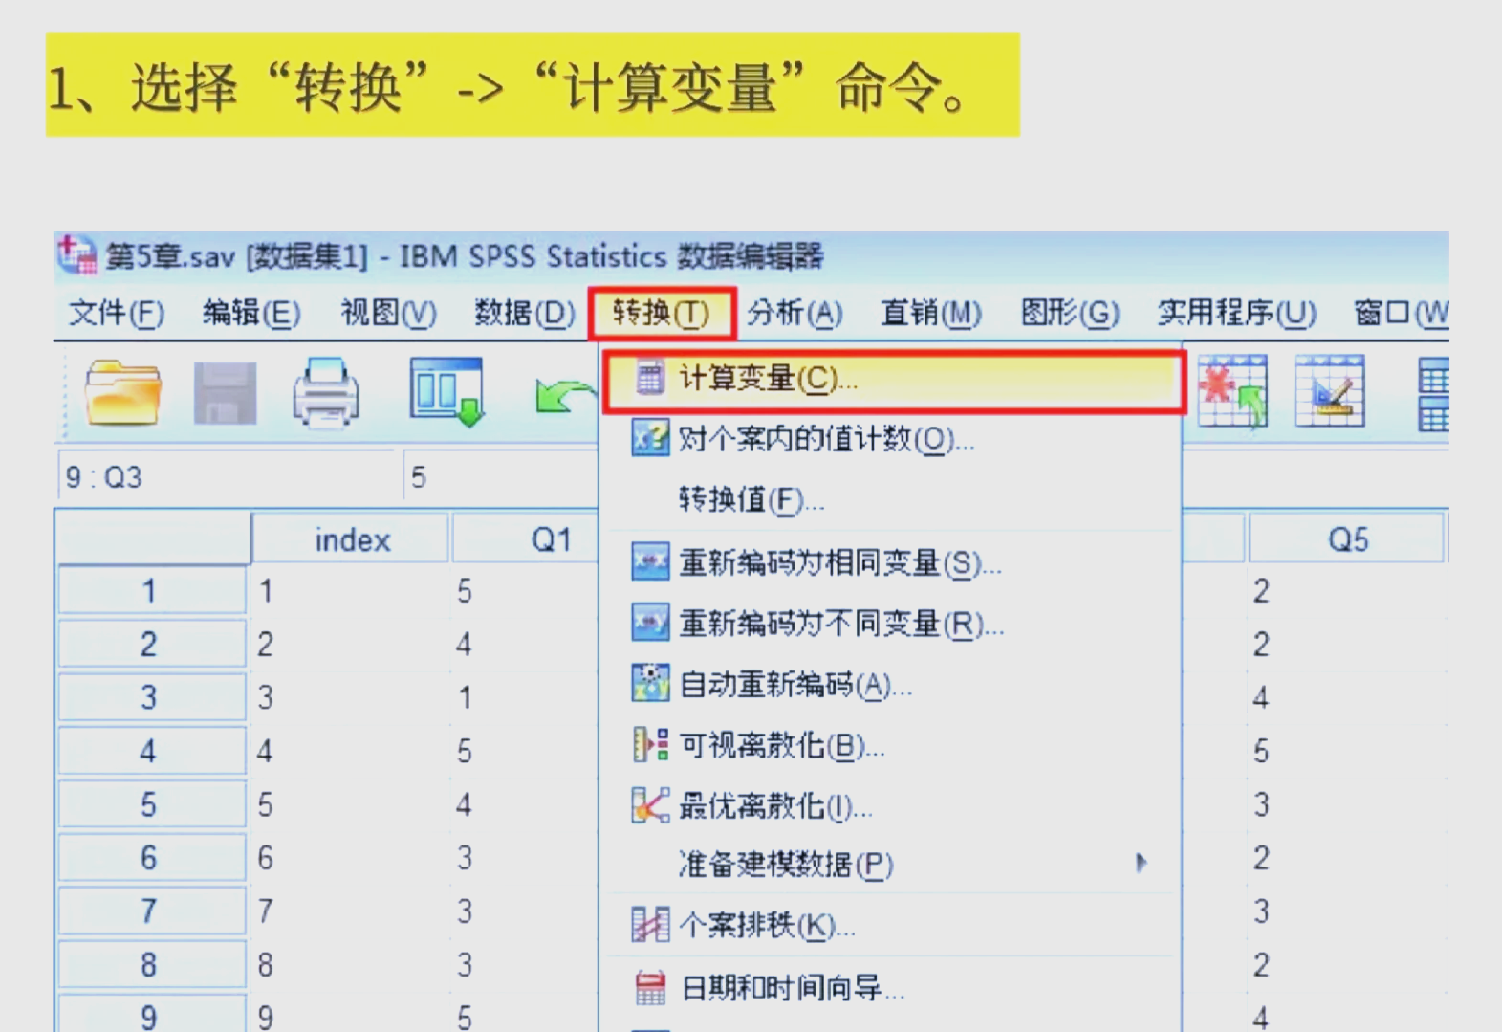
Task: Open the 实用程序(U) menu
Action: pos(1237,313)
